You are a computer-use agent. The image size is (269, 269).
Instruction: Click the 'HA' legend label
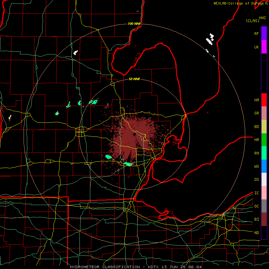pos(256,100)
